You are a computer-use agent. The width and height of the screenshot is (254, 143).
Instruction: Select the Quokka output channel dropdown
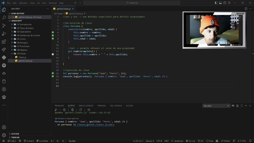(x=216, y=106)
